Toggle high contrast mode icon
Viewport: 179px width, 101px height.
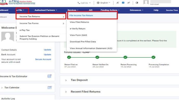click(x=137, y=3)
